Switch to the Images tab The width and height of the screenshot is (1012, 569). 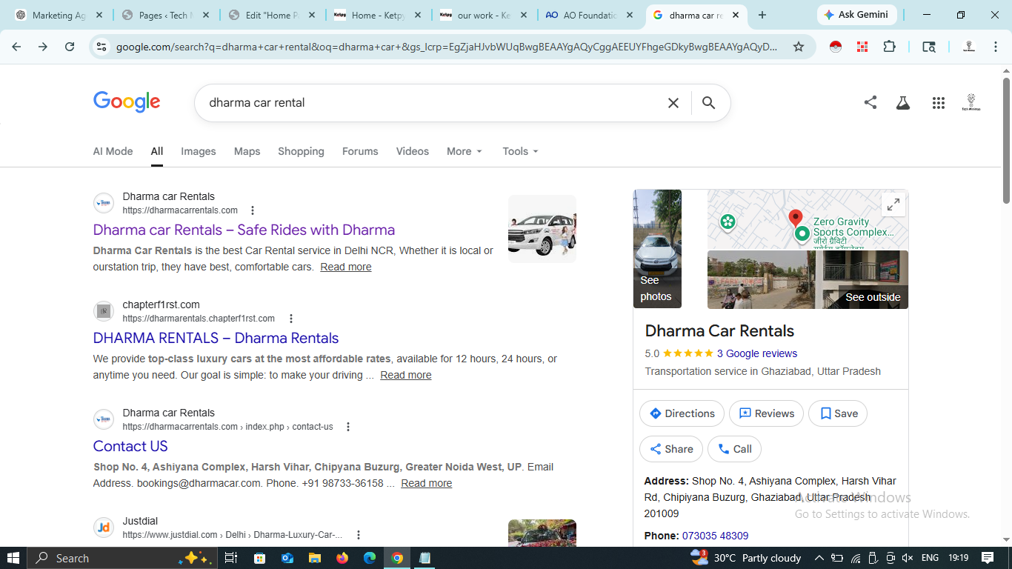199,151
